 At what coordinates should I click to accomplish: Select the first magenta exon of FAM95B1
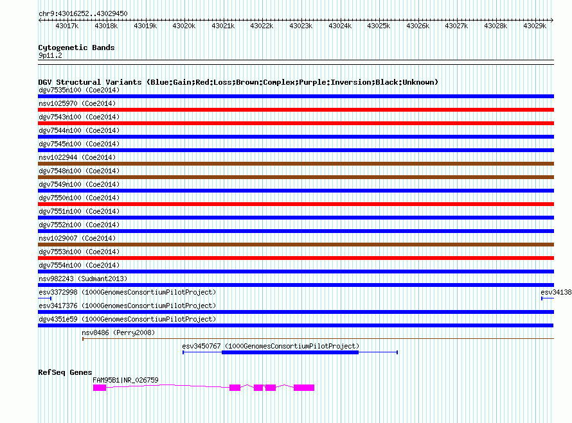pos(100,388)
